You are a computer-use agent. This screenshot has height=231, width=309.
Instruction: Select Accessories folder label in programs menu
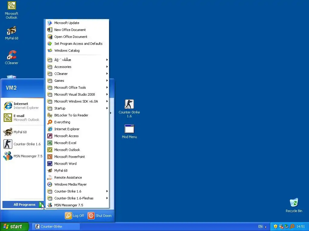click(63, 67)
